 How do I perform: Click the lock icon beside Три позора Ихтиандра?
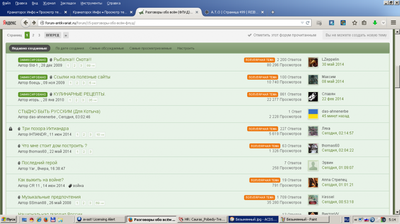point(10,129)
